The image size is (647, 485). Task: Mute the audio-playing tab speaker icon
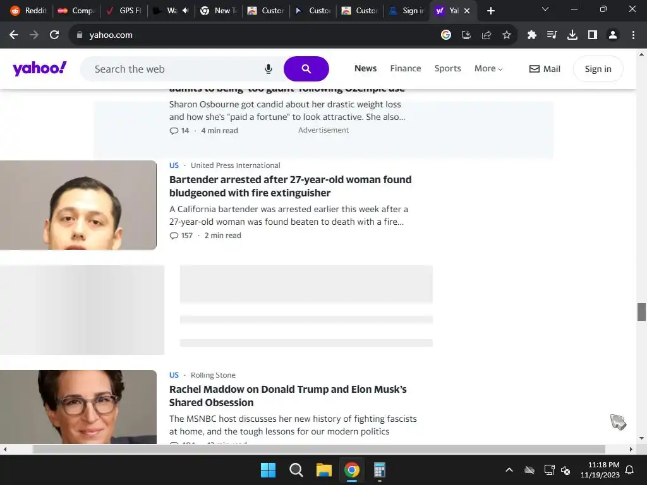tap(186, 11)
